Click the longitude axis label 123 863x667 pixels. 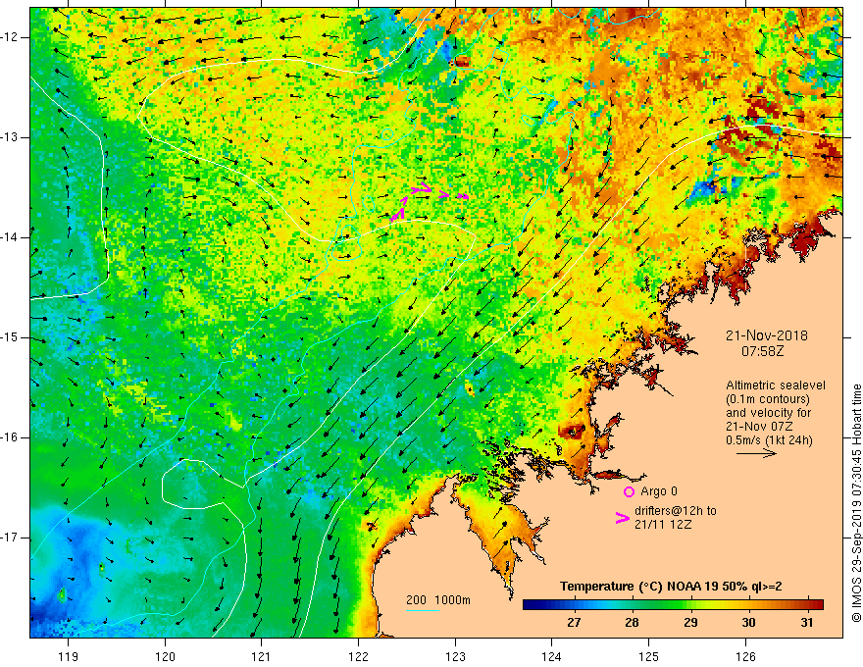click(x=455, y=656)
